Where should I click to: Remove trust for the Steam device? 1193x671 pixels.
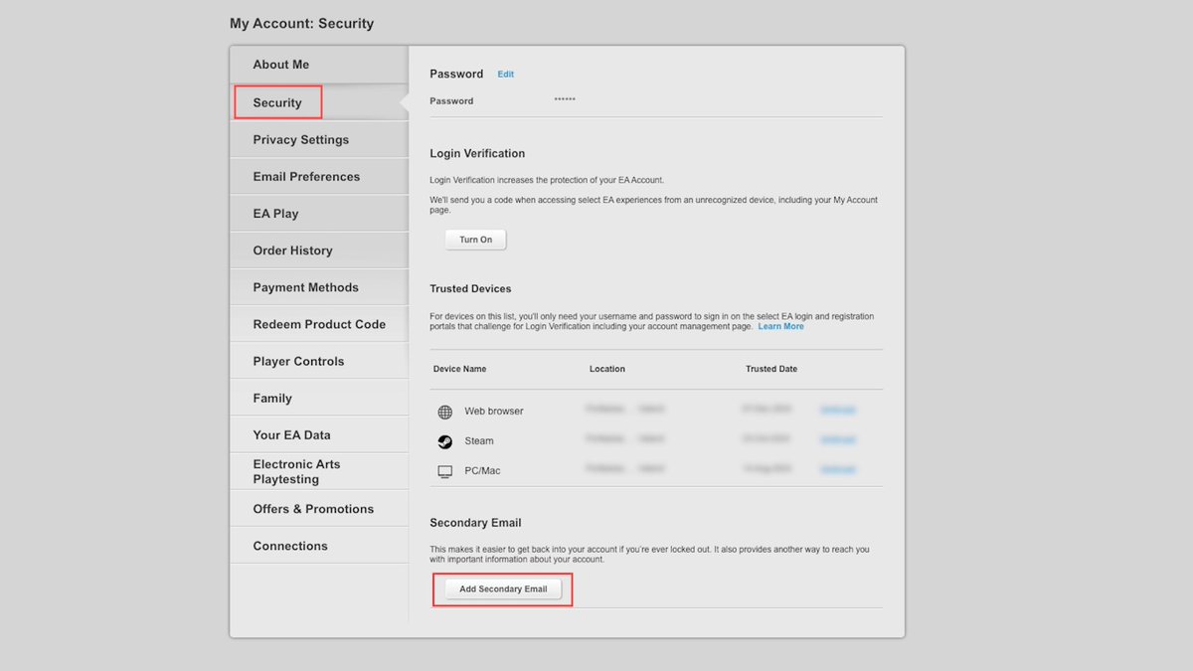click(x=837, y=438)
